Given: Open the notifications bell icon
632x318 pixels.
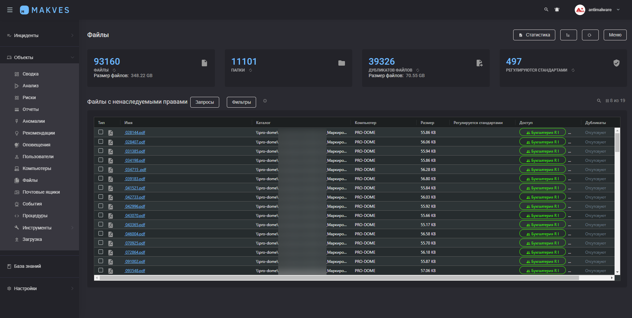Looking at the screenshot, I should [x=557, y=10].
